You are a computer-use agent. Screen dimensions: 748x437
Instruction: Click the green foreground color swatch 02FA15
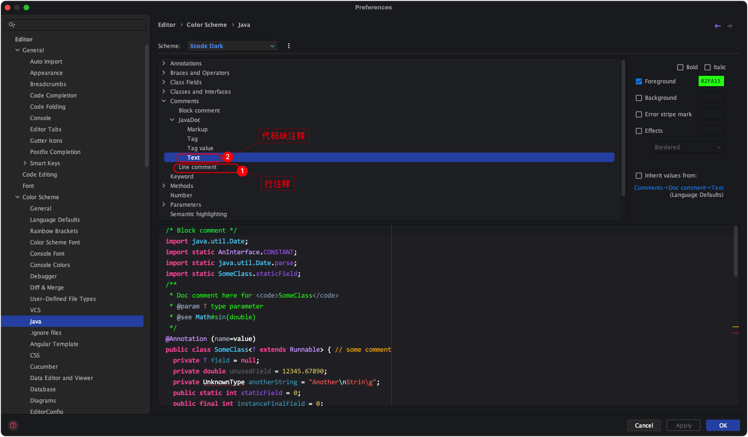click(711, 81)
